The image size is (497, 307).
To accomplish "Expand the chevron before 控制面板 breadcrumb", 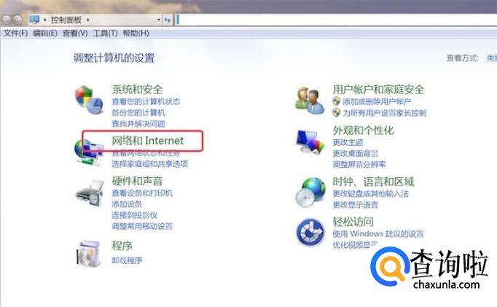I will 45,20.
